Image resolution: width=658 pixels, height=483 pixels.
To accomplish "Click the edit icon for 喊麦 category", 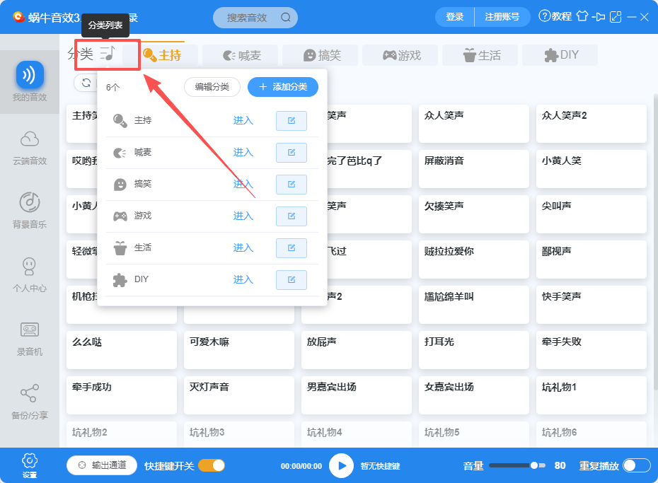I will pos(292,153).
